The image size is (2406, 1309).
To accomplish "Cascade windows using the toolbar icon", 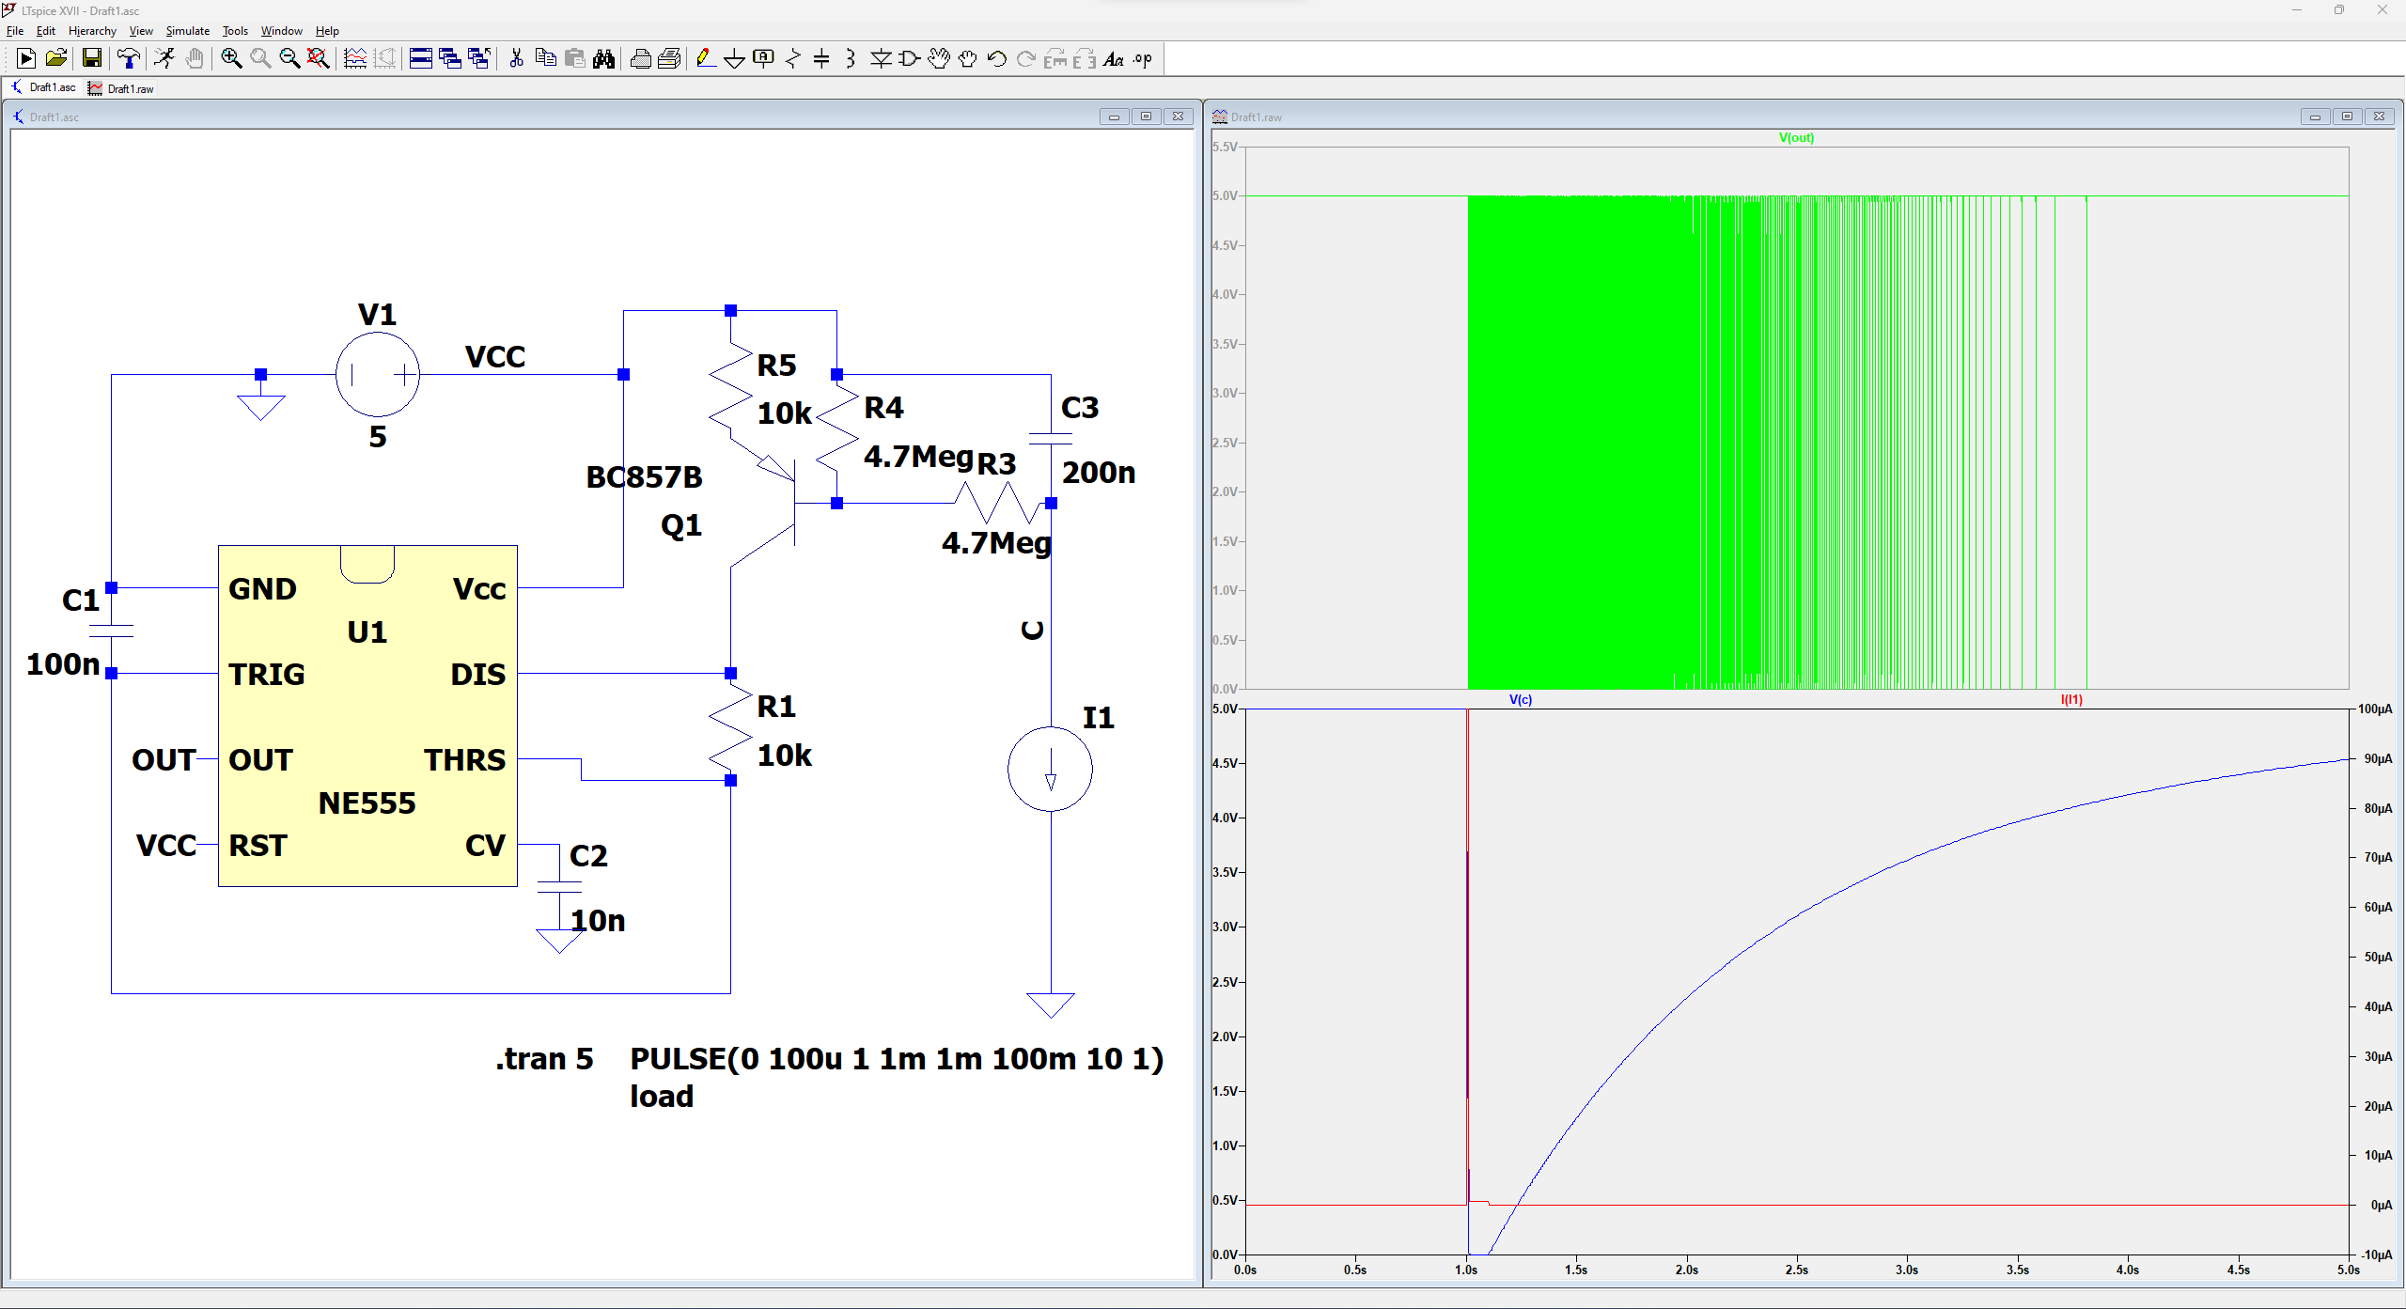I will point(450,58).
